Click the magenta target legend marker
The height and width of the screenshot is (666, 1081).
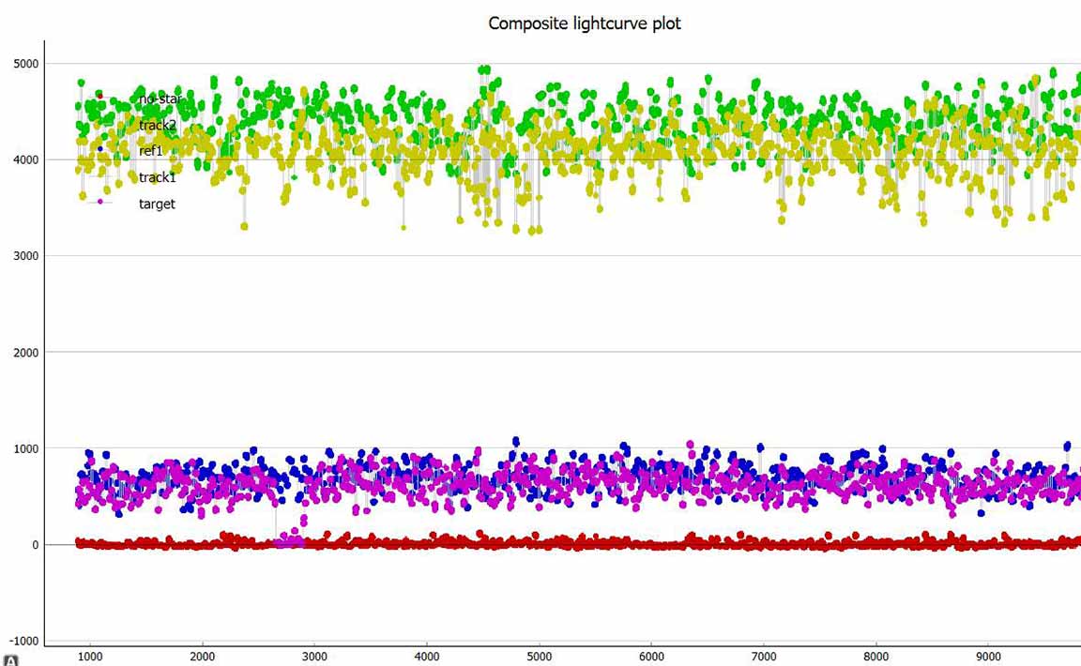coord(100,202)
